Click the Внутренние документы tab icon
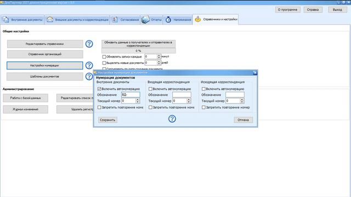This screenshot has height=197, width=351. coord(6,20)
